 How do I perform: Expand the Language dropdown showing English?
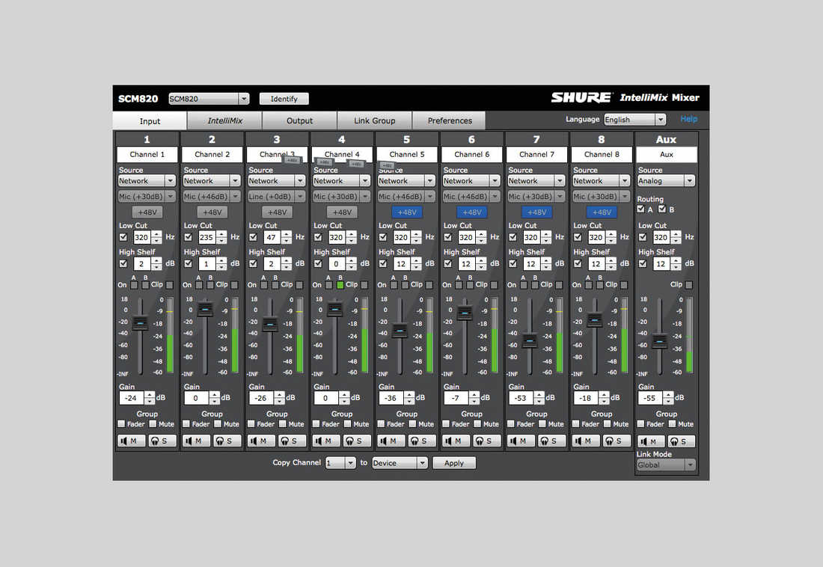point(634,120)
